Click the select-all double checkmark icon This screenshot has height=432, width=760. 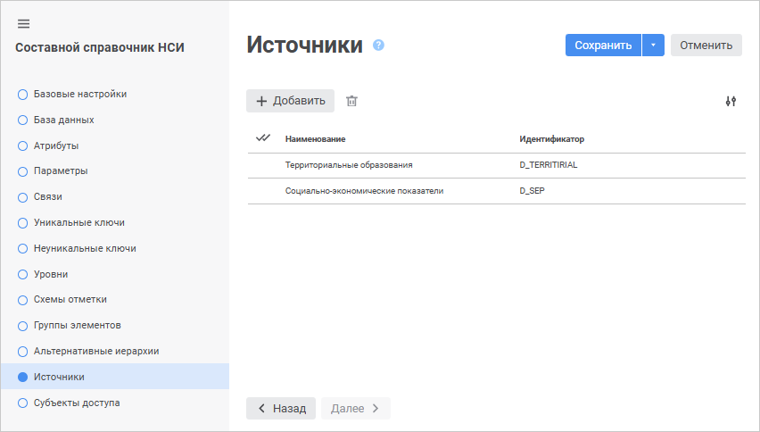click(262, 138)
